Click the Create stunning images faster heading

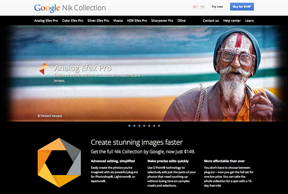point(137,142)
